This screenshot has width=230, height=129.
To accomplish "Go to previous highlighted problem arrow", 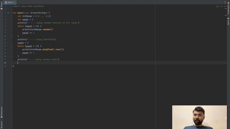I will pos(222,6).
